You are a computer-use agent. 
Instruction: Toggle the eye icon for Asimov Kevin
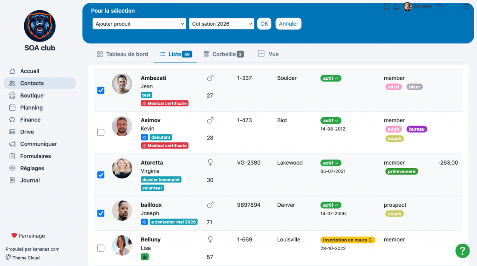pos(144,137)
